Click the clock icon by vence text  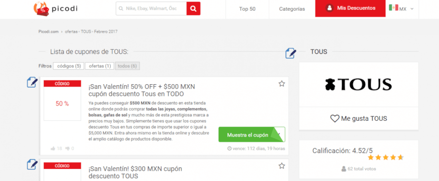(230, 148)
